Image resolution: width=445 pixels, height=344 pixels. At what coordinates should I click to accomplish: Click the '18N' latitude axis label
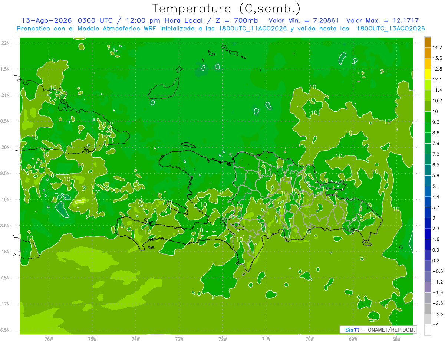click(6, 252)
